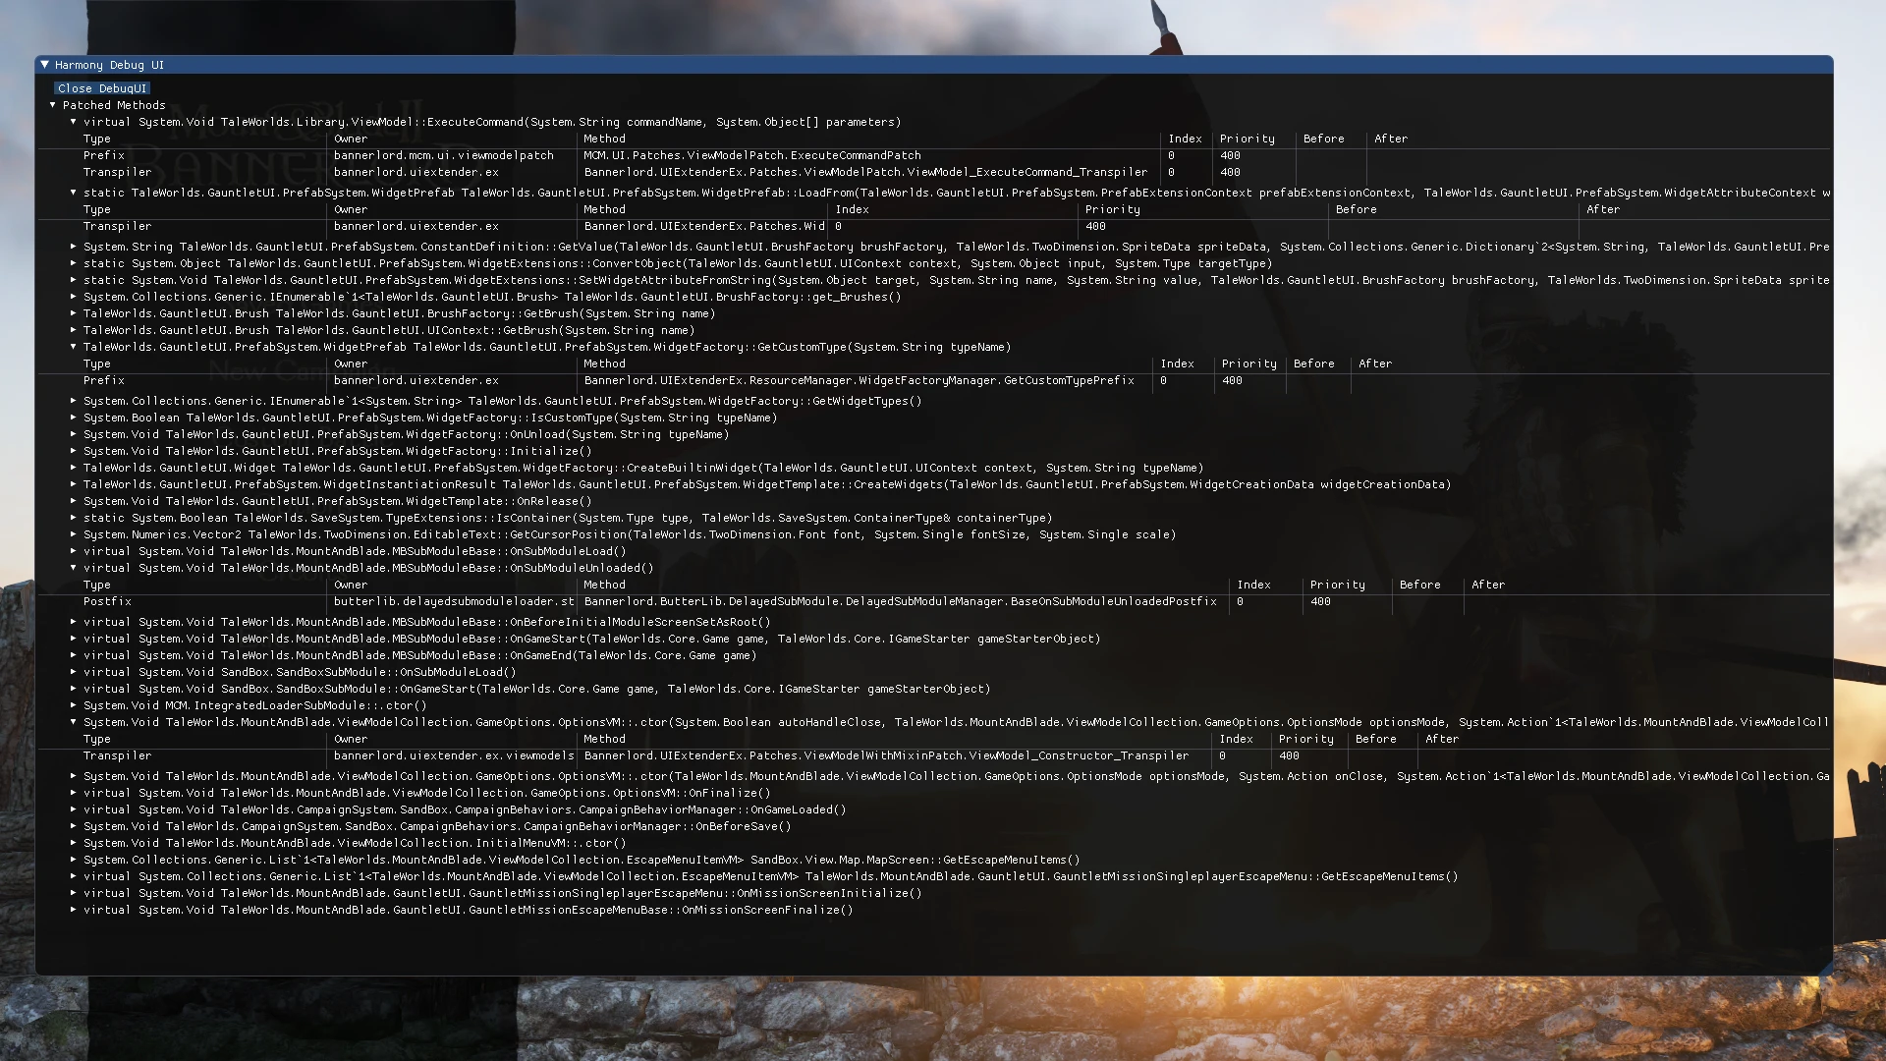This screenshot has width=1886, height=1061.
Task: Expand the UIContext::GetBrush method entry
Action: click(x=74, y=330)
